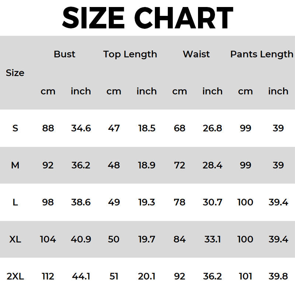Click the SIZE CHART title
This screenshot has width=295, height=295.
147,18
